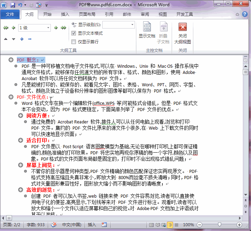Image resolution: width=251 pixels, height=231 pixels.
Task: Collapse selected item with minus icon
Action: pyautogui.click(x=30, y=39)
